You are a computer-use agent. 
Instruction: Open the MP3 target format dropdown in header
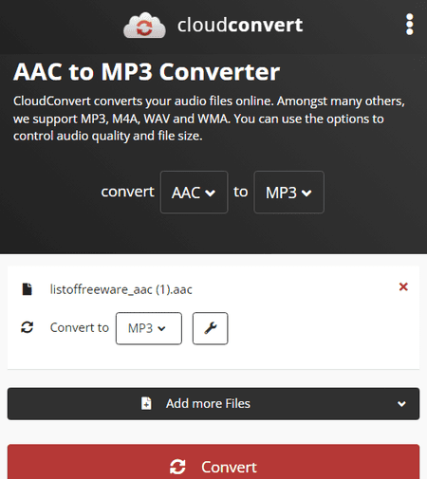tap(288, 193)
